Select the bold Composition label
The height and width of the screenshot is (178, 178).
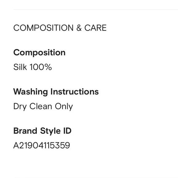tap(39, 53)
